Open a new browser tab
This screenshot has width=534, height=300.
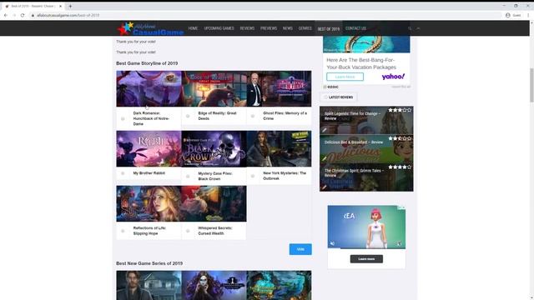(70, 6)
